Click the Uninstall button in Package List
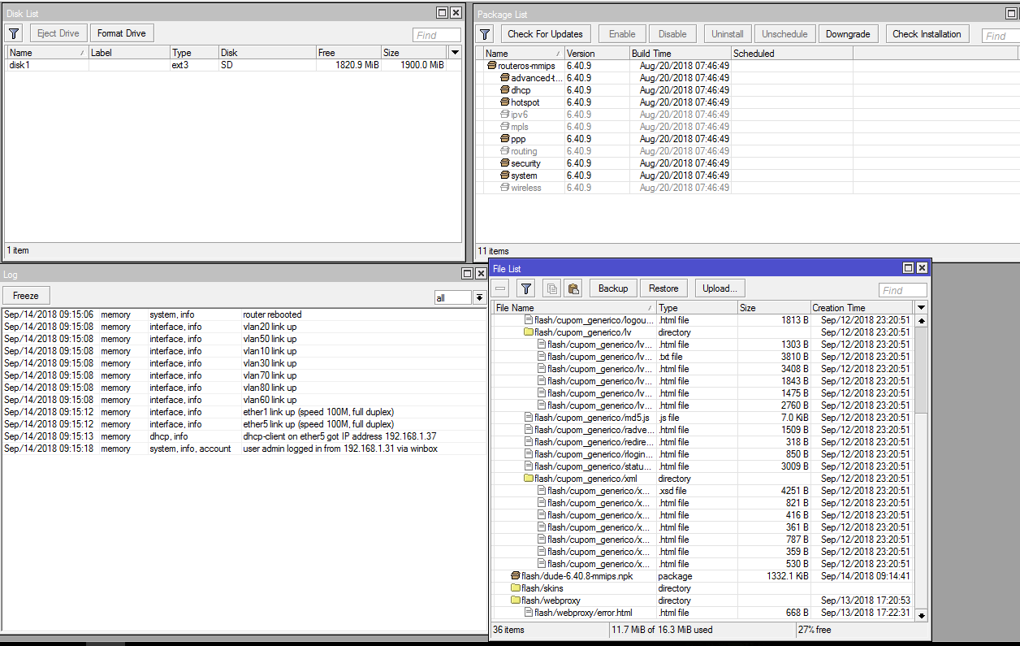This screenshot has height=646, width=1020. [x=728, y=34]
